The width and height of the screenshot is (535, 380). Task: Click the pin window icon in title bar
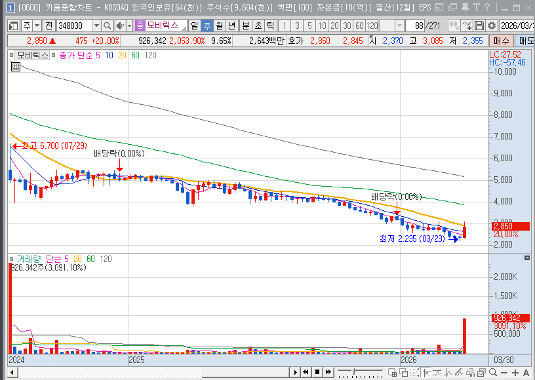tap(465, 7)
